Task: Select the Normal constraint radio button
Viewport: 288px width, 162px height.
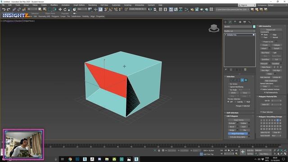Action: 271,37
